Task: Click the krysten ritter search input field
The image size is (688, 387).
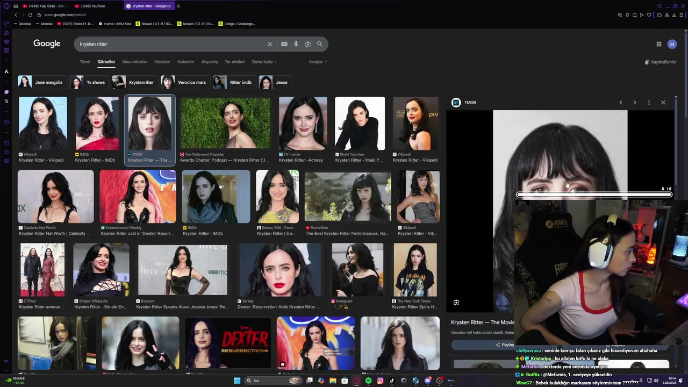Action: (x=172, y=44)
